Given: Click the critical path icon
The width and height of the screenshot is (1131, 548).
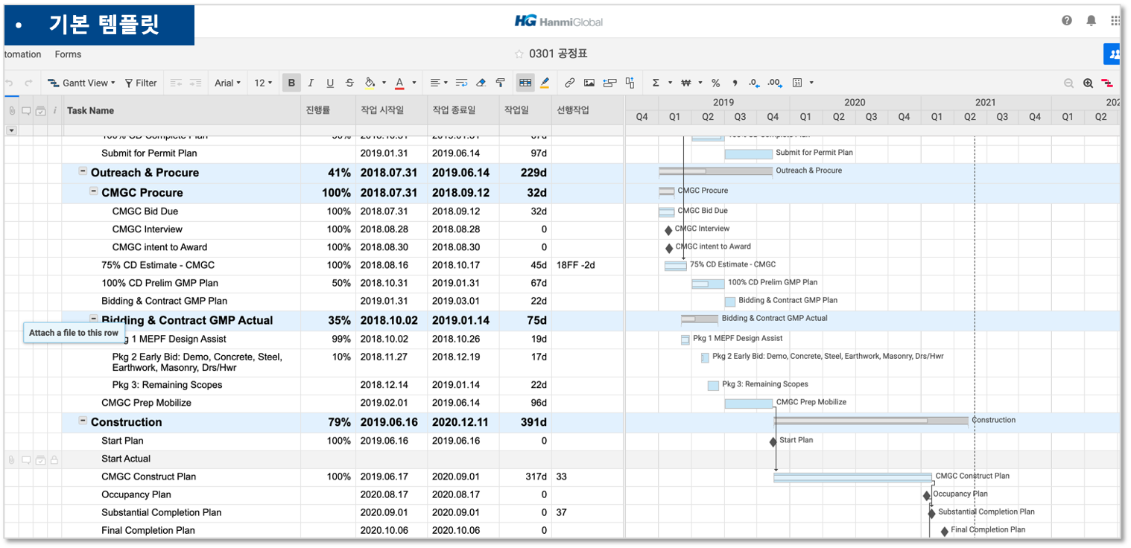Looking at the screenshot, I should 1107,83.
